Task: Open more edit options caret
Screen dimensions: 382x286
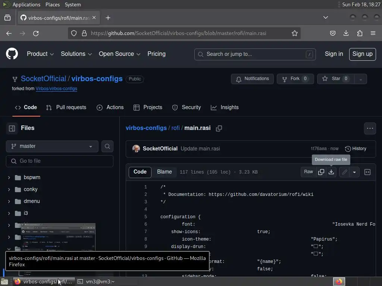Action: (x=354, y=172)
